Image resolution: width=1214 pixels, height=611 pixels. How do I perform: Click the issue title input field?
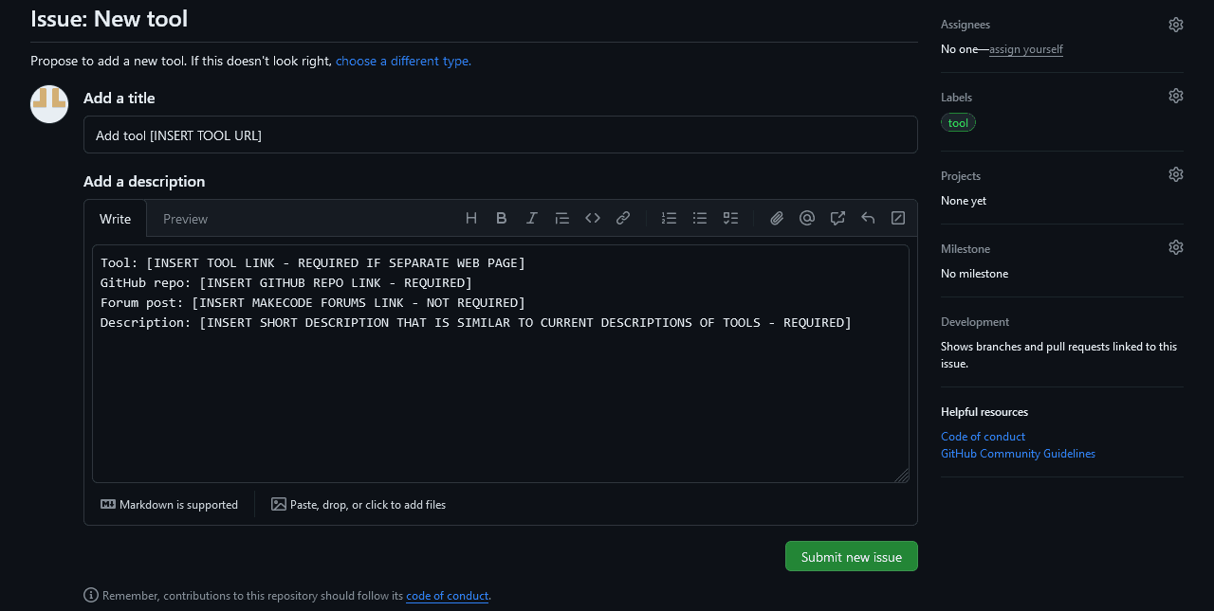(501, 135)
